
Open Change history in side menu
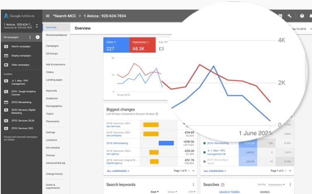point(54,174)
